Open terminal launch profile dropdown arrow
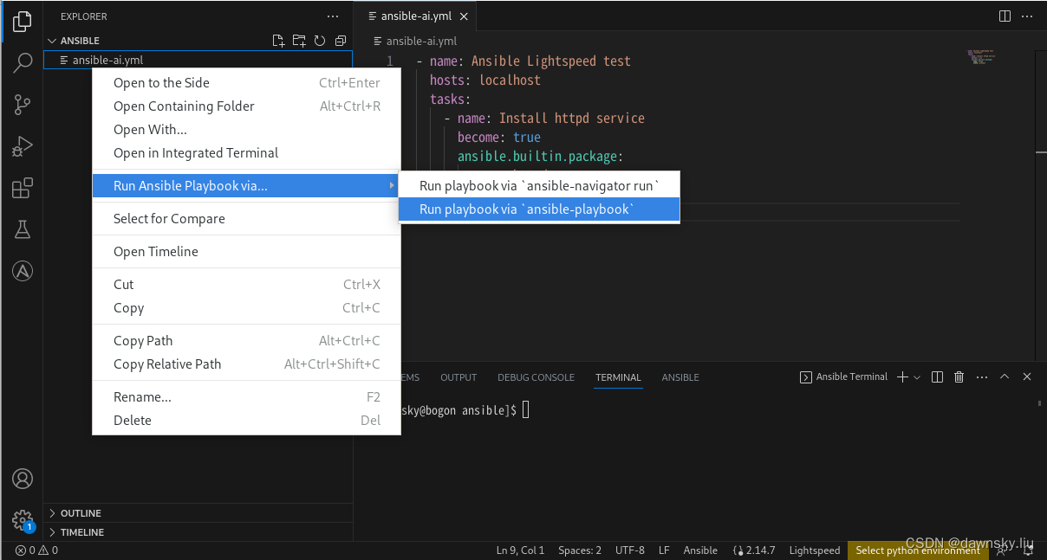The width and height of the screenshot is (1047, 560). (917, 377)
